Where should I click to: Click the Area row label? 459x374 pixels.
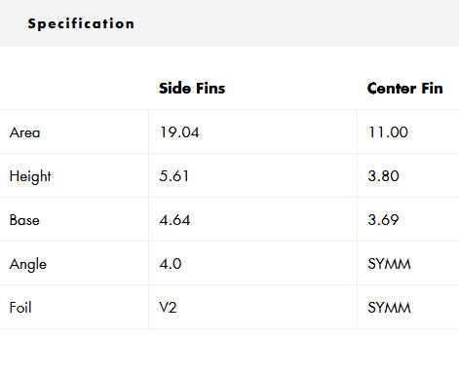[x=24, y=132]
